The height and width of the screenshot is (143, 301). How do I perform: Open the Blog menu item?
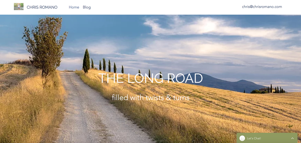pyautogui.click(x=87, y=7)
